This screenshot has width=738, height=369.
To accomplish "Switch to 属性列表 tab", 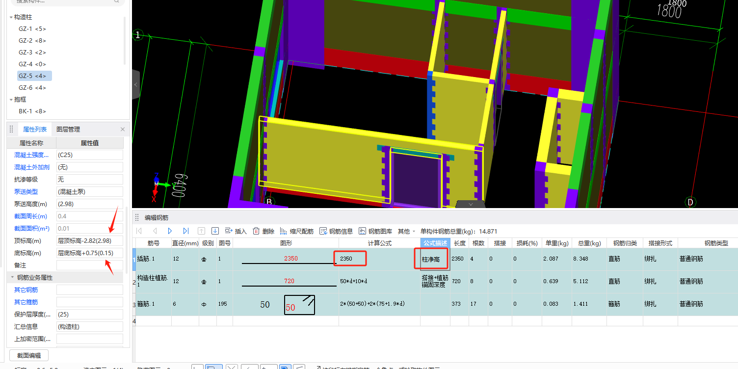I will coord(35,130).
